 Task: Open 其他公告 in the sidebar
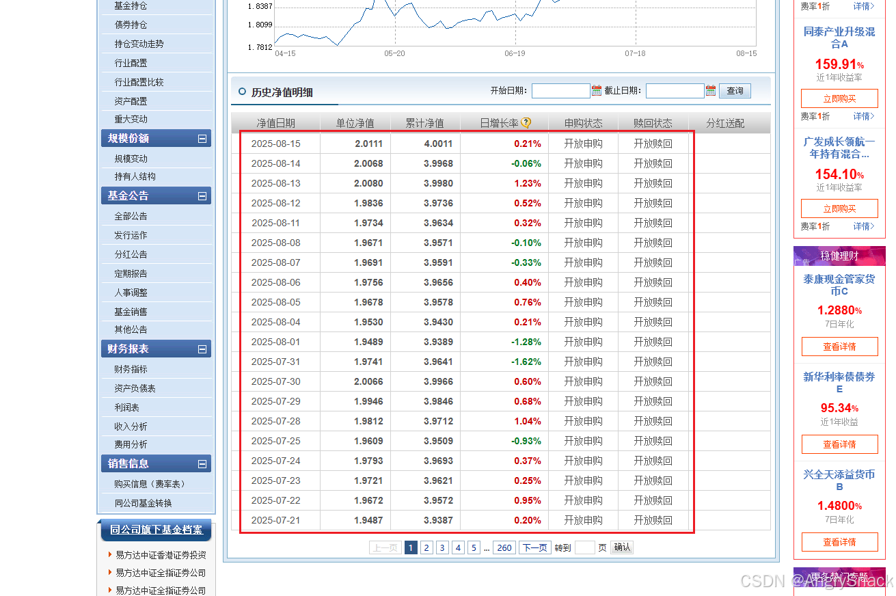coord(131,329)
